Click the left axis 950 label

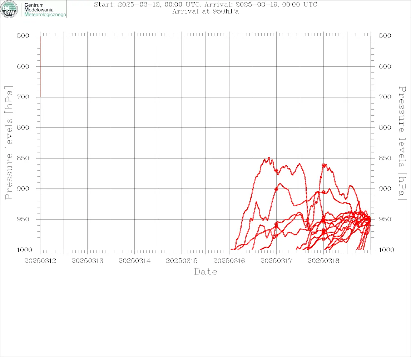(x=23, y=219)
